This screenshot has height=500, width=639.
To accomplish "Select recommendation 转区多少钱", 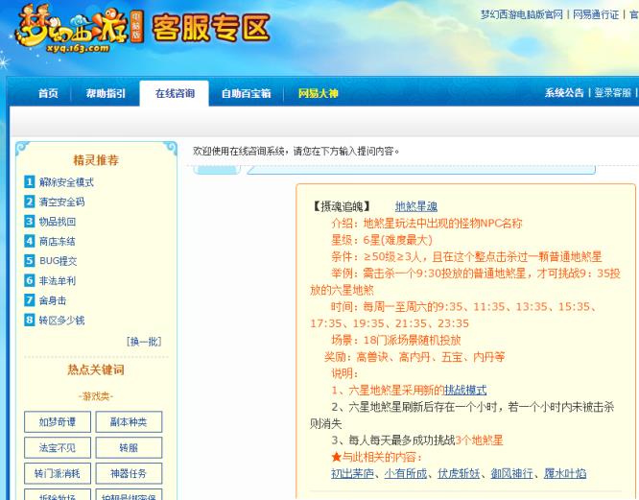I will pos(62,321).
